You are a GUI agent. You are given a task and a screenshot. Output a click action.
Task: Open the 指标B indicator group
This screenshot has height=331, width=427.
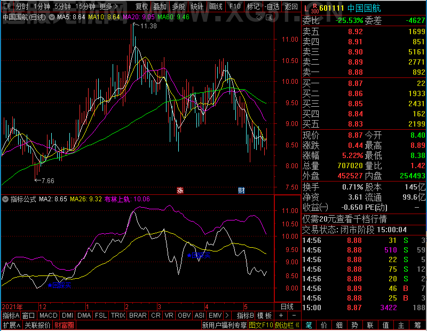(x=246, y=316)
